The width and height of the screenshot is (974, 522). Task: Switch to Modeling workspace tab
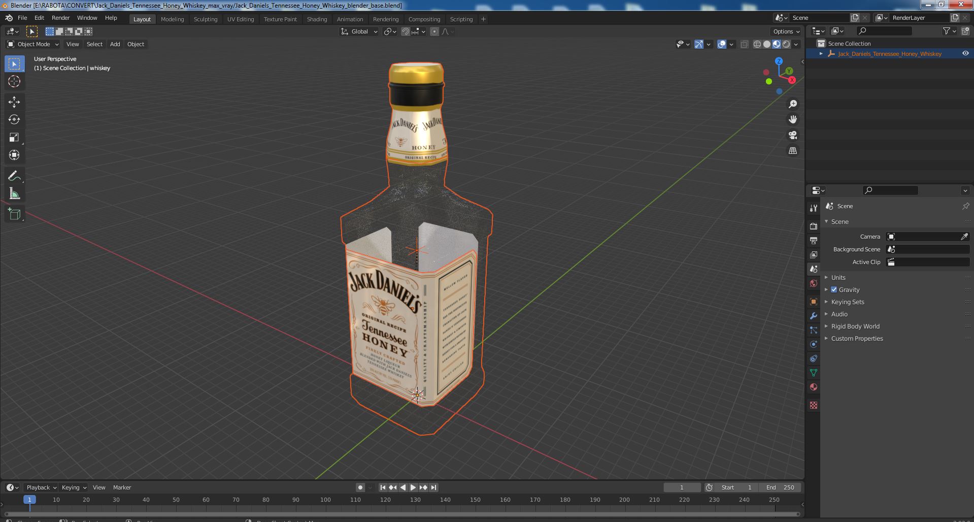click(x=173, y=19)
